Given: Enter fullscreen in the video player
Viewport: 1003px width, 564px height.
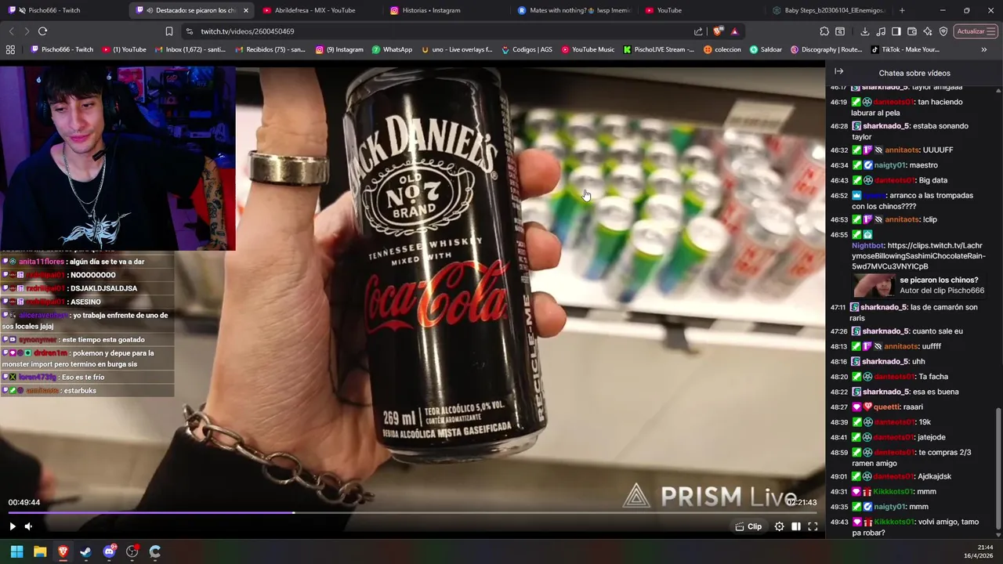Looking at the screenshot, I should point(813,526).
